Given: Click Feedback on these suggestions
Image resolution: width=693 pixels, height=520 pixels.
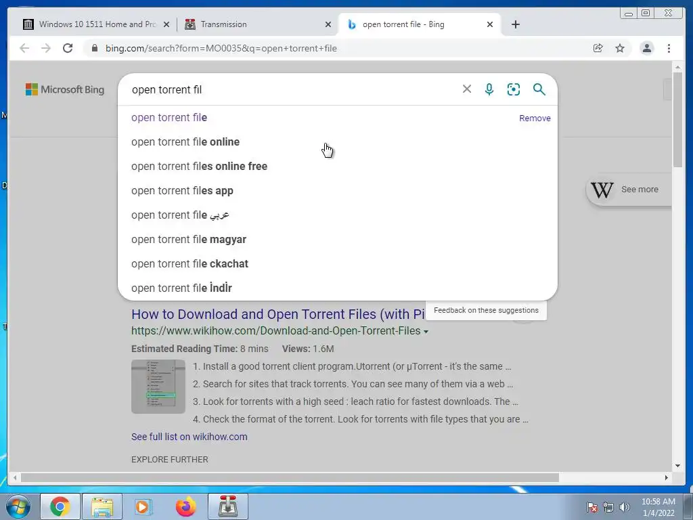Looking at the screenshot, I should click(x=486, y=310).
